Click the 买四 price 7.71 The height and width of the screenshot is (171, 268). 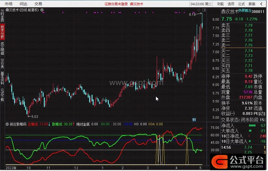[x=248, y=66]
